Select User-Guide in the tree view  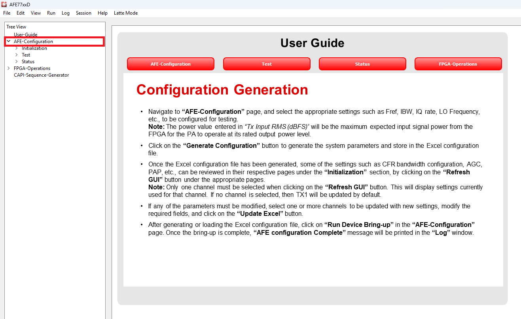pyautogui.click(x=25, y=35)
